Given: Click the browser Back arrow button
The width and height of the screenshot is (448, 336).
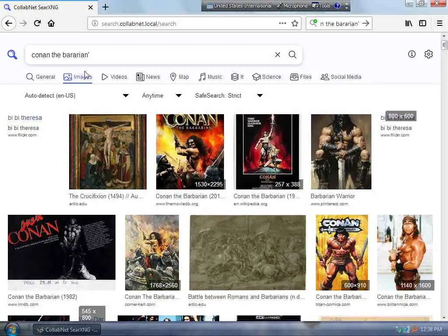Looking at the screenshot, I should (9, 23).
